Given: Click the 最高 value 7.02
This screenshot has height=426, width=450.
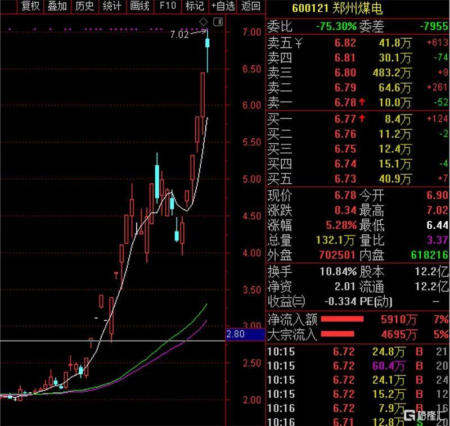Looking at the screenshot, I should 437,210.
